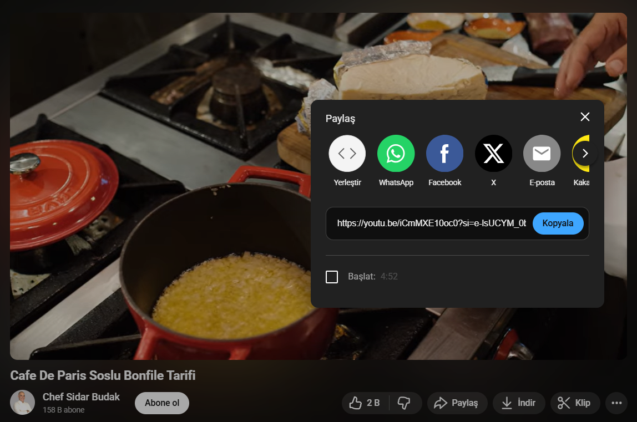
Task: Enable the Başlat start time checkbox
Action: pyautogui.click(x=332, y=277)
